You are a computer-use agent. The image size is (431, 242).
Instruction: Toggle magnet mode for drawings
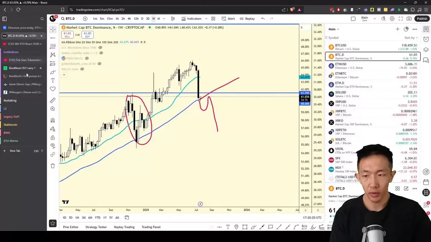tap(53, 120)
